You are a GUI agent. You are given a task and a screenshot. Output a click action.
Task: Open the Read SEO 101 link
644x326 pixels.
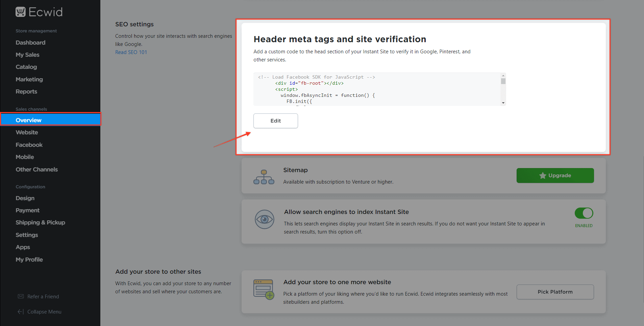click(131, 52)
